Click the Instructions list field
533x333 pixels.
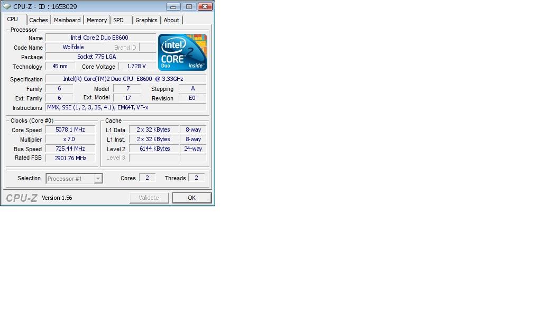126,108
